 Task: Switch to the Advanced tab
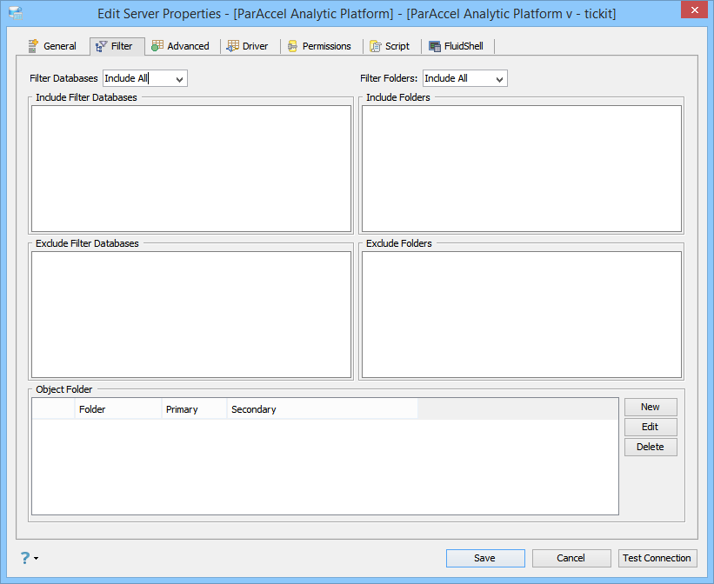point(180,46)
